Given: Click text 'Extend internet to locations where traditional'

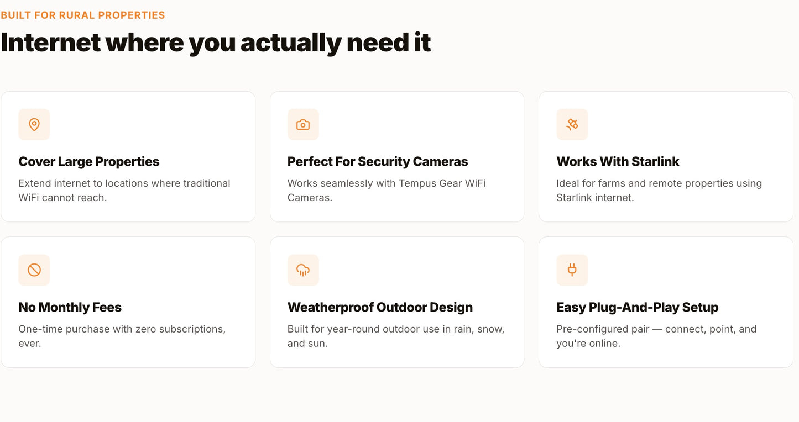Looking at the screenshot, I should [124, 183].
